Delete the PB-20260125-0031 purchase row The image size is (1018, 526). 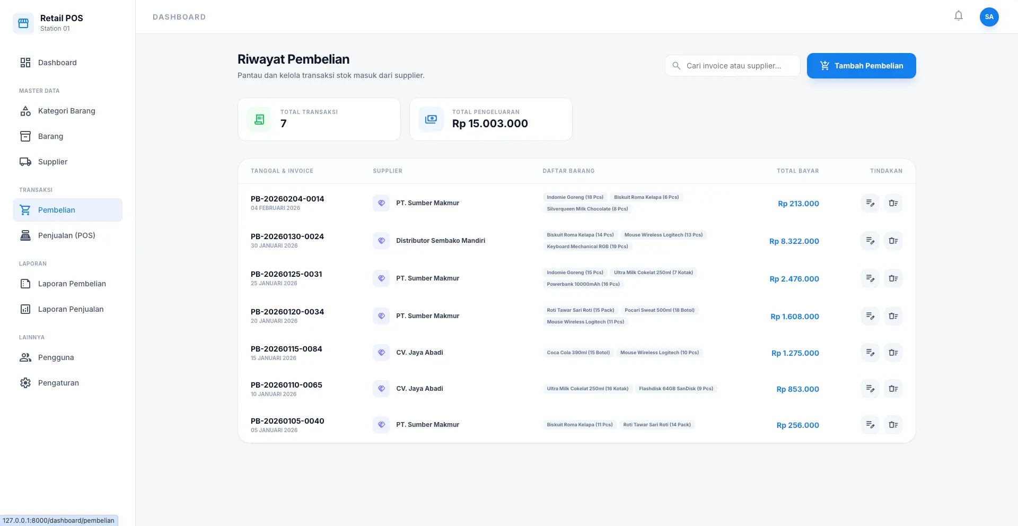(x=893, y=278)
